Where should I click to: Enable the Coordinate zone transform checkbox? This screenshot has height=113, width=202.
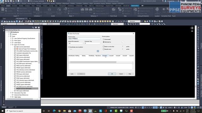pyautogui.click(x=69, y=47)
